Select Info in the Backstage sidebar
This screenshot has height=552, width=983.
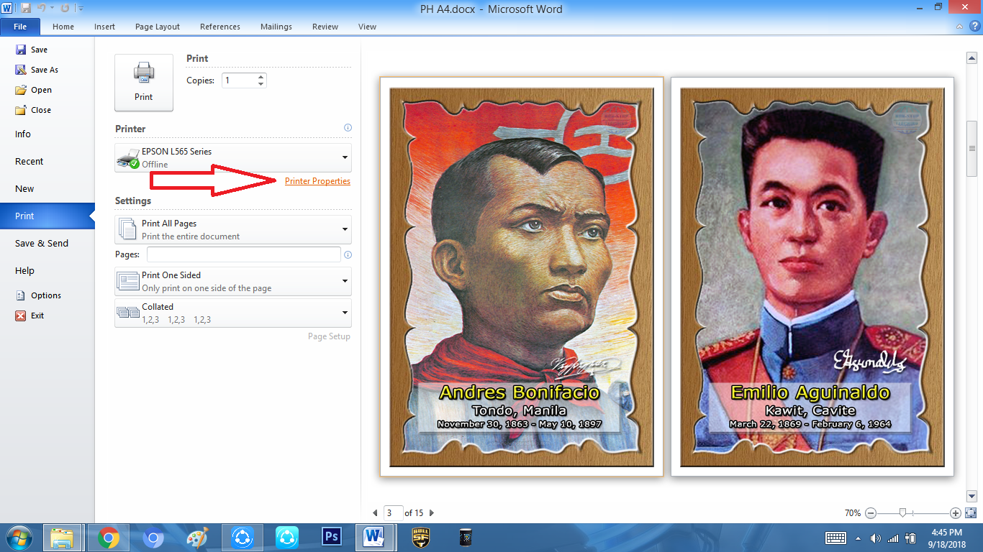(x=23, y=134)
